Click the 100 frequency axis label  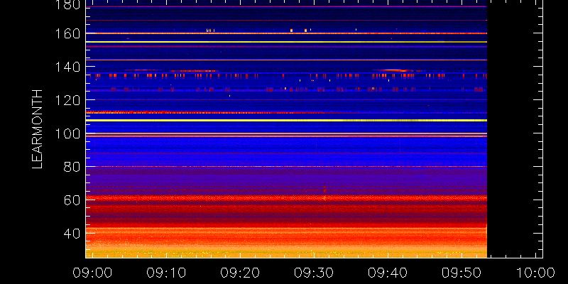click(x=68, y=133)
